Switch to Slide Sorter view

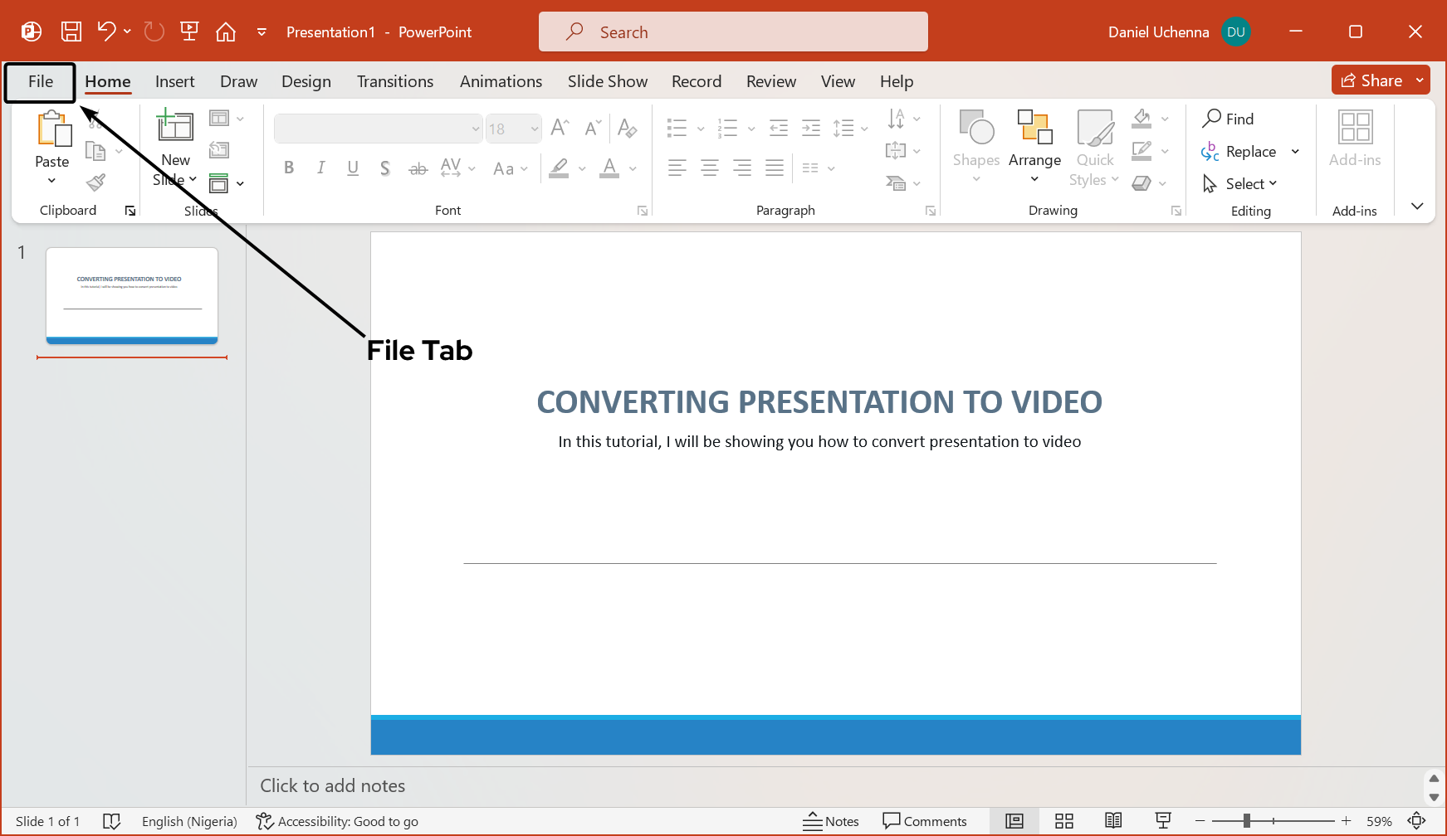point(1063,820)
